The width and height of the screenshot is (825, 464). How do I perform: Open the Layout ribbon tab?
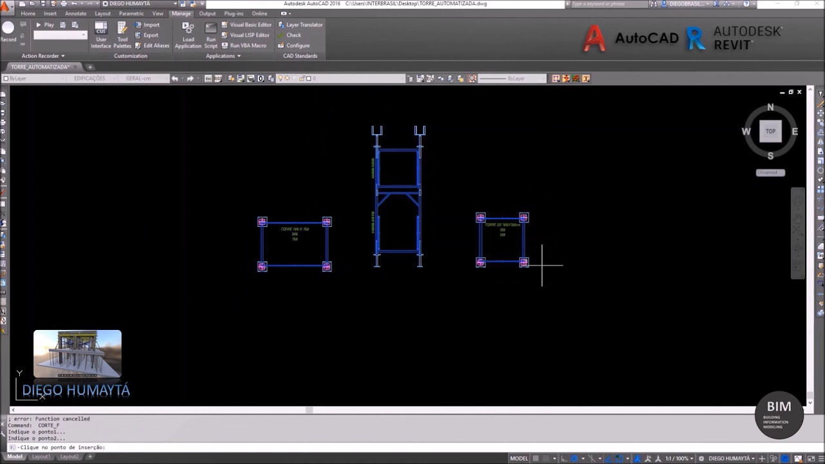pos(102,14)
